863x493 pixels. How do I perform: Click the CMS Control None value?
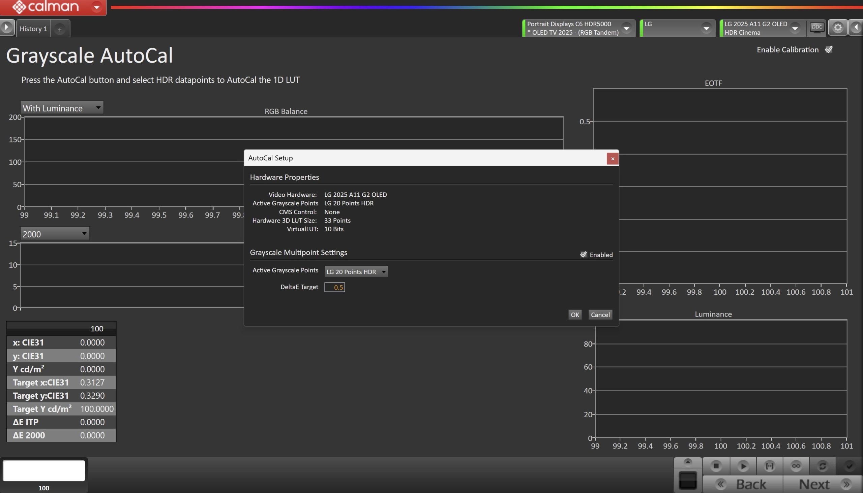click(332, 211)
